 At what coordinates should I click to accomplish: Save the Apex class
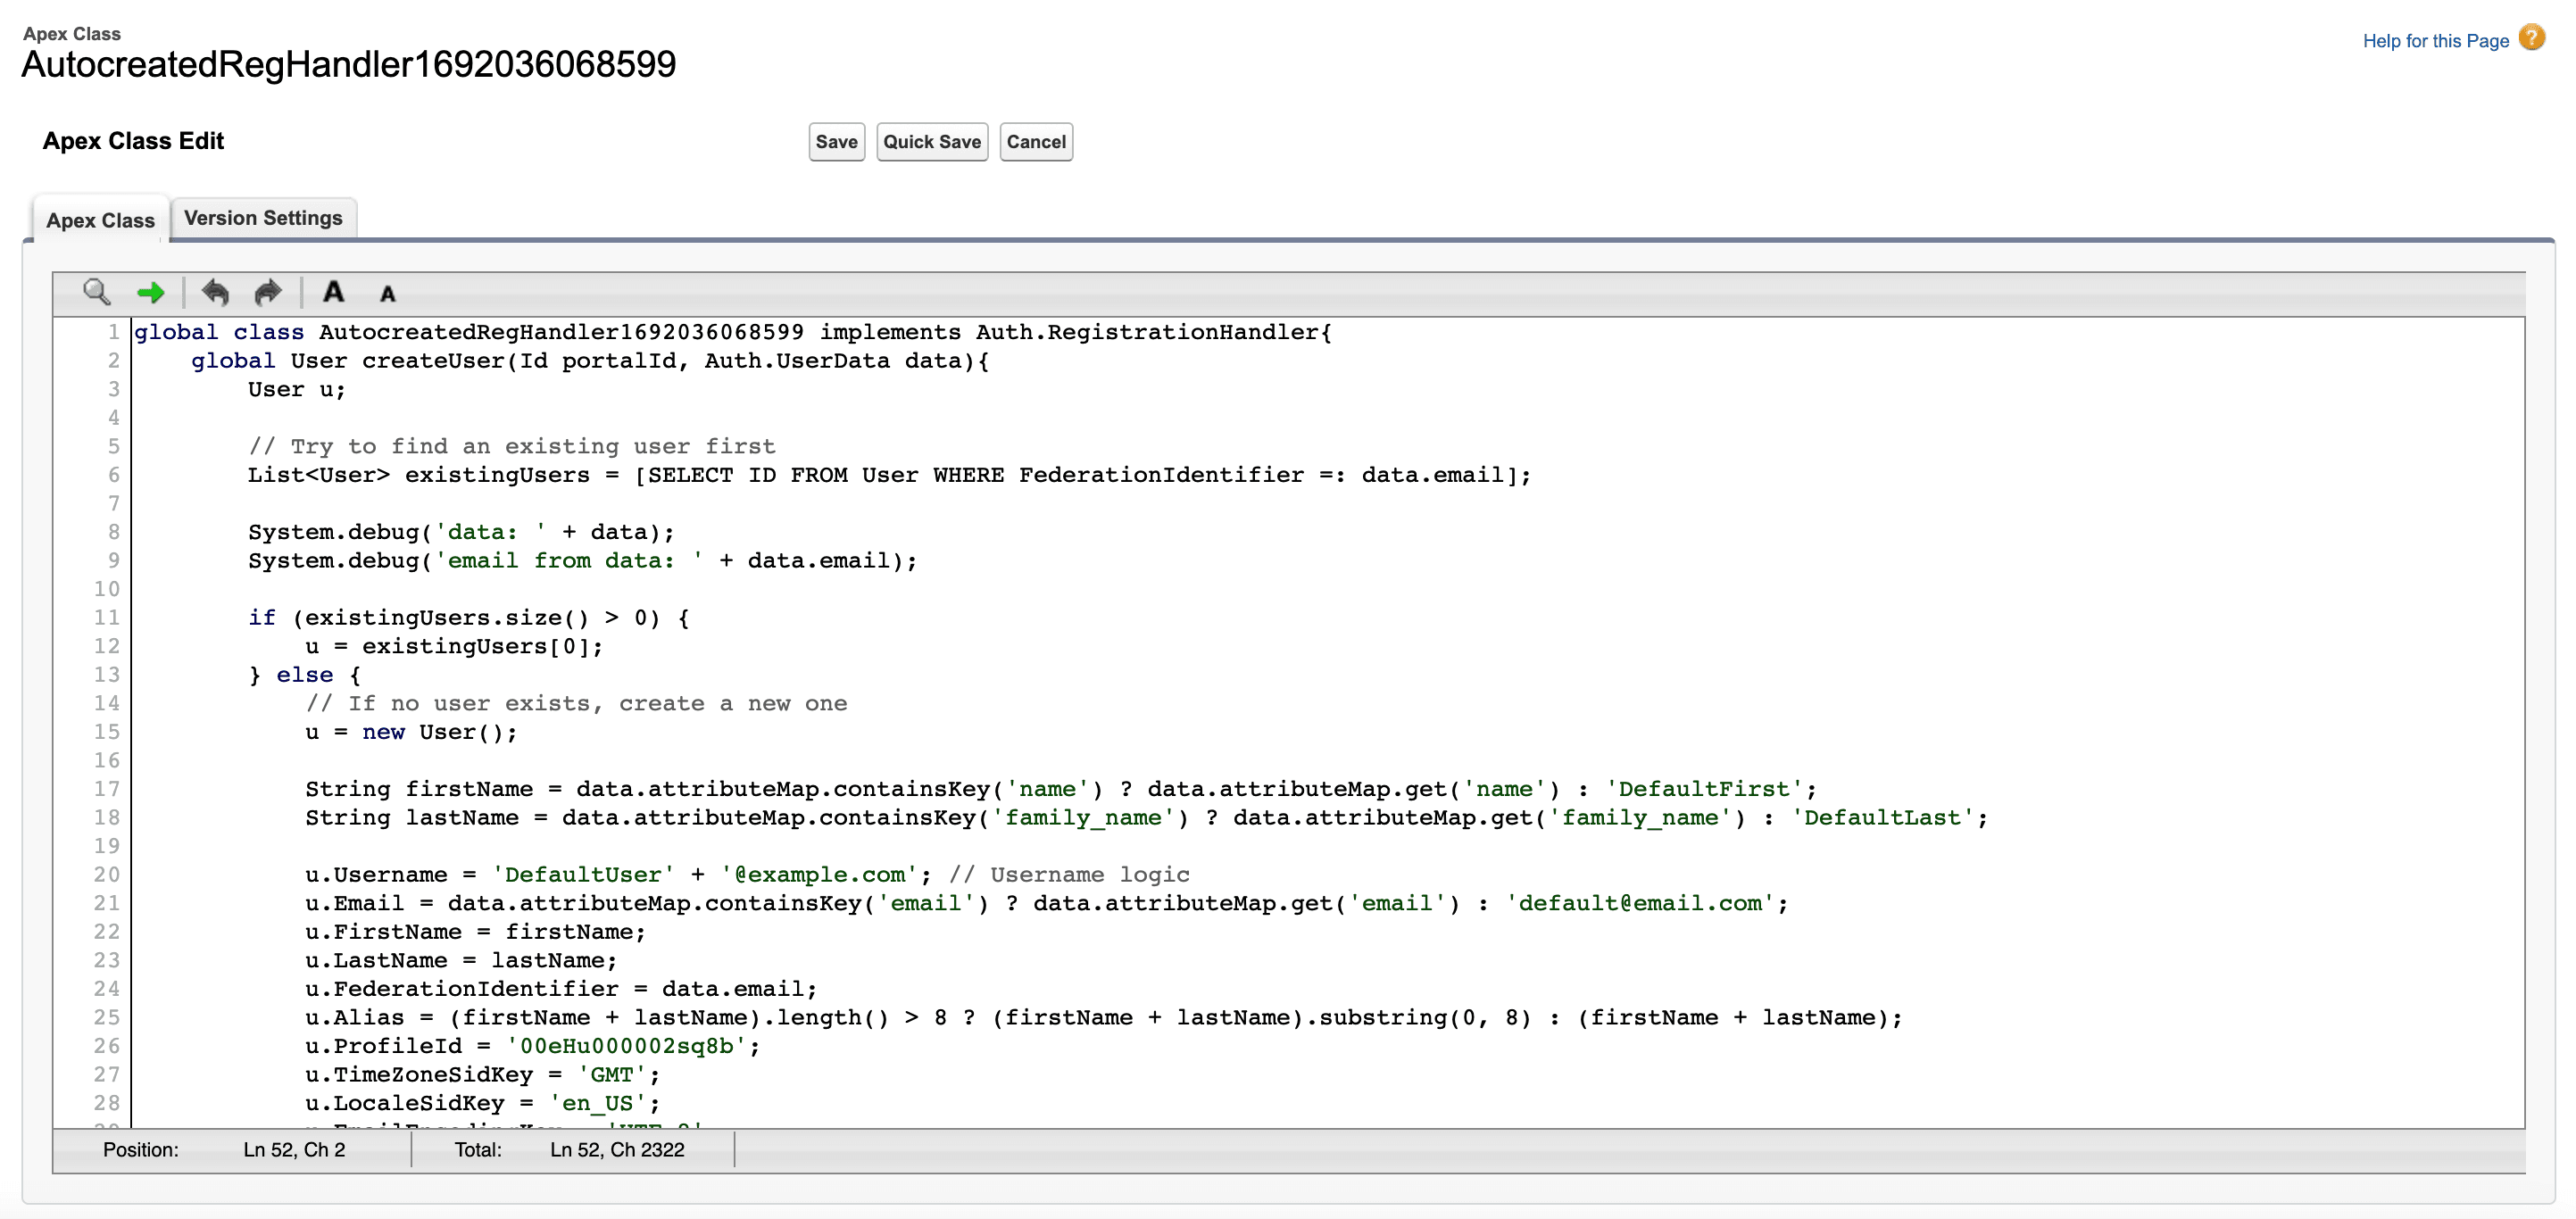coord(836,141)
